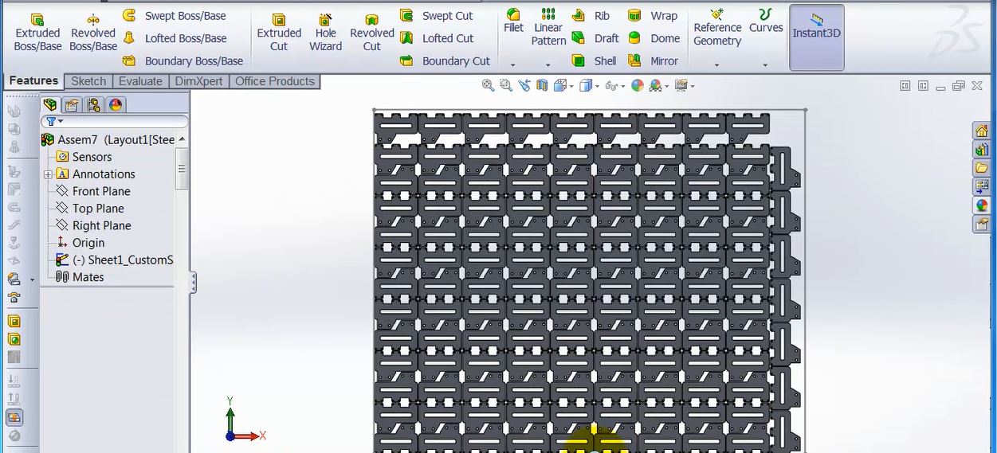The width and height of the screenshot is (997, 453).
Task: Click the Zoom to Fit icon
Action: coord(488,85)
